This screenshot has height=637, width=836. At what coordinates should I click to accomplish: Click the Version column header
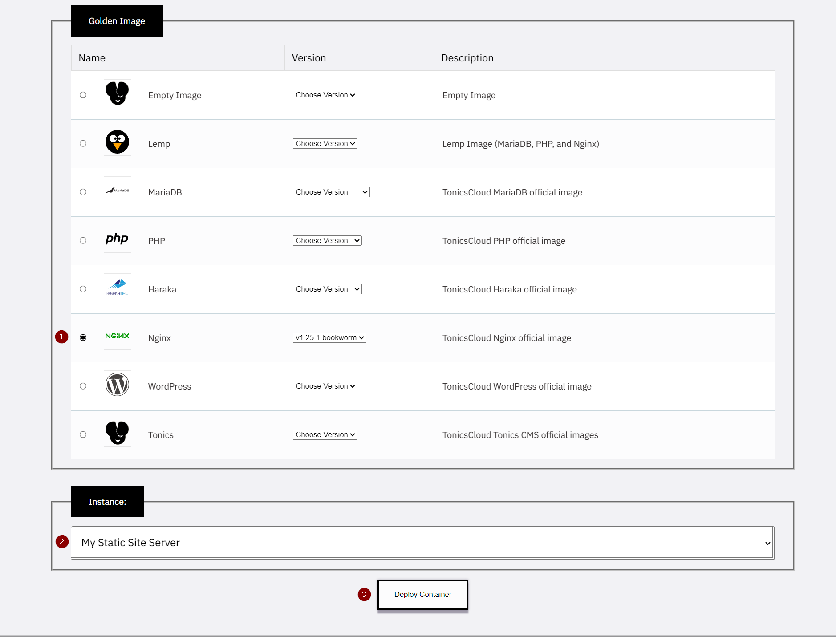pos(309,58)
